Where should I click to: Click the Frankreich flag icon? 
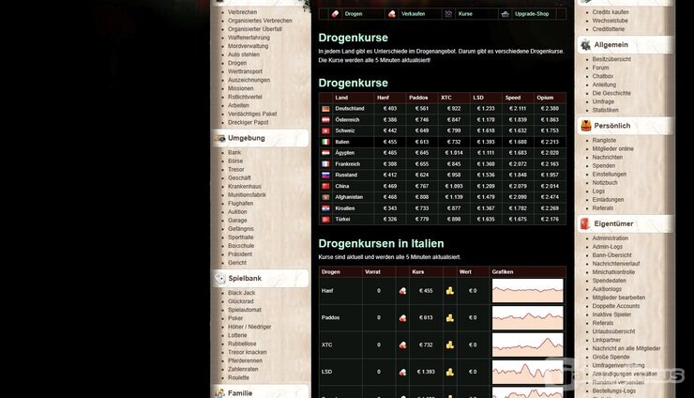click(x=325, y=164)
